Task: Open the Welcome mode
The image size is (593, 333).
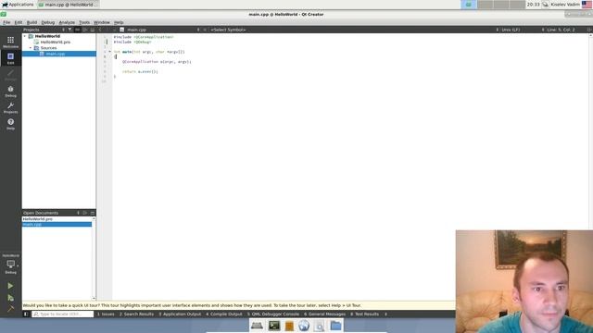Action: (x=10, y=42)
